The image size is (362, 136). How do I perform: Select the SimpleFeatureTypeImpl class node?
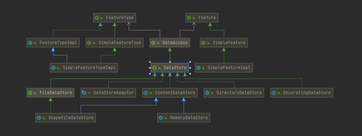click(84, 68)
